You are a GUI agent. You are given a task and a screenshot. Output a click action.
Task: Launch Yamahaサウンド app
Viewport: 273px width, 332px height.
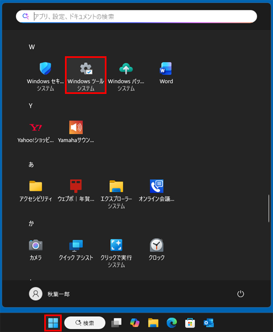76,132
